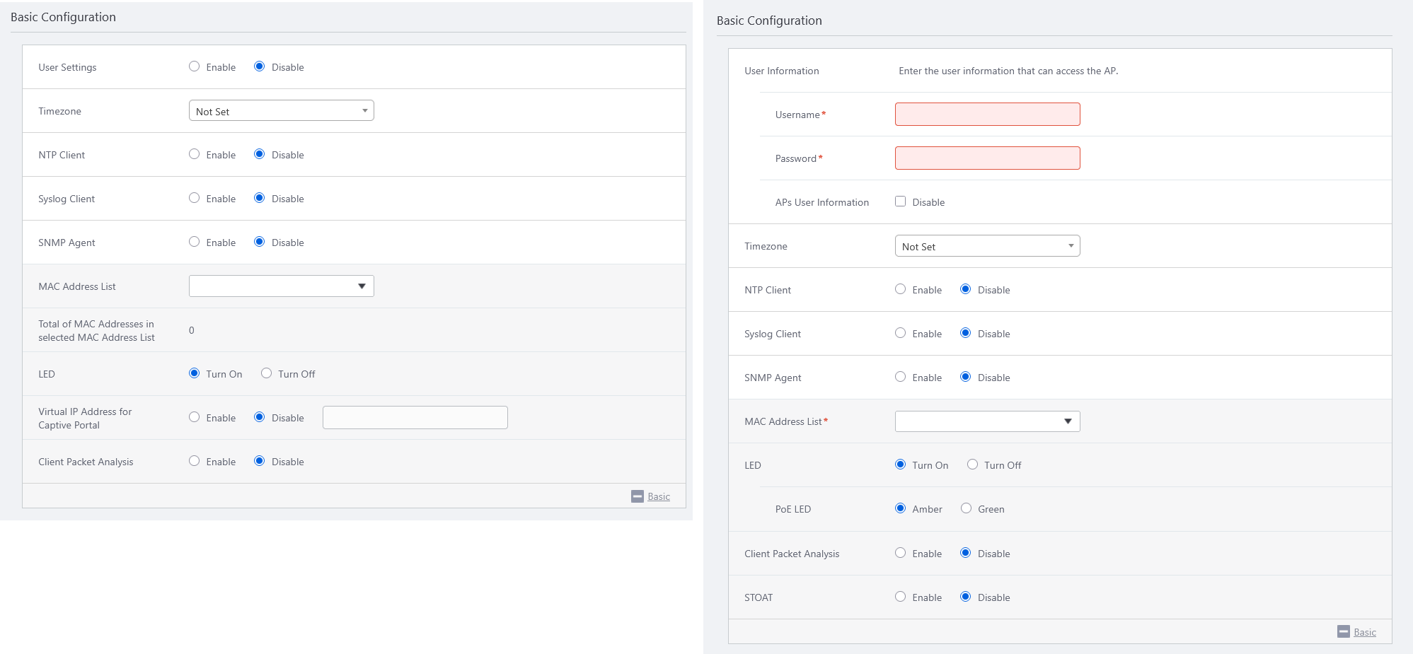The image size is (1413, 654).
Task: Enable the User Settings option
Action: 194,66
